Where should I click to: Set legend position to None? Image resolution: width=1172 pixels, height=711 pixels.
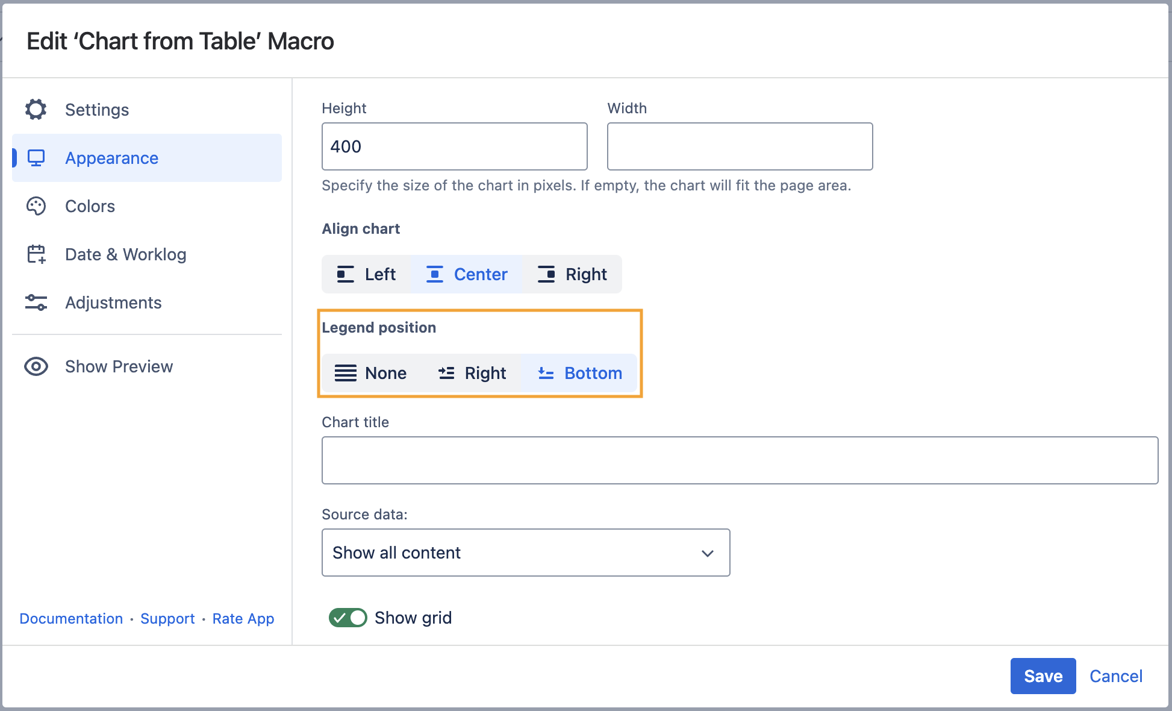click(x=371, y=373)
